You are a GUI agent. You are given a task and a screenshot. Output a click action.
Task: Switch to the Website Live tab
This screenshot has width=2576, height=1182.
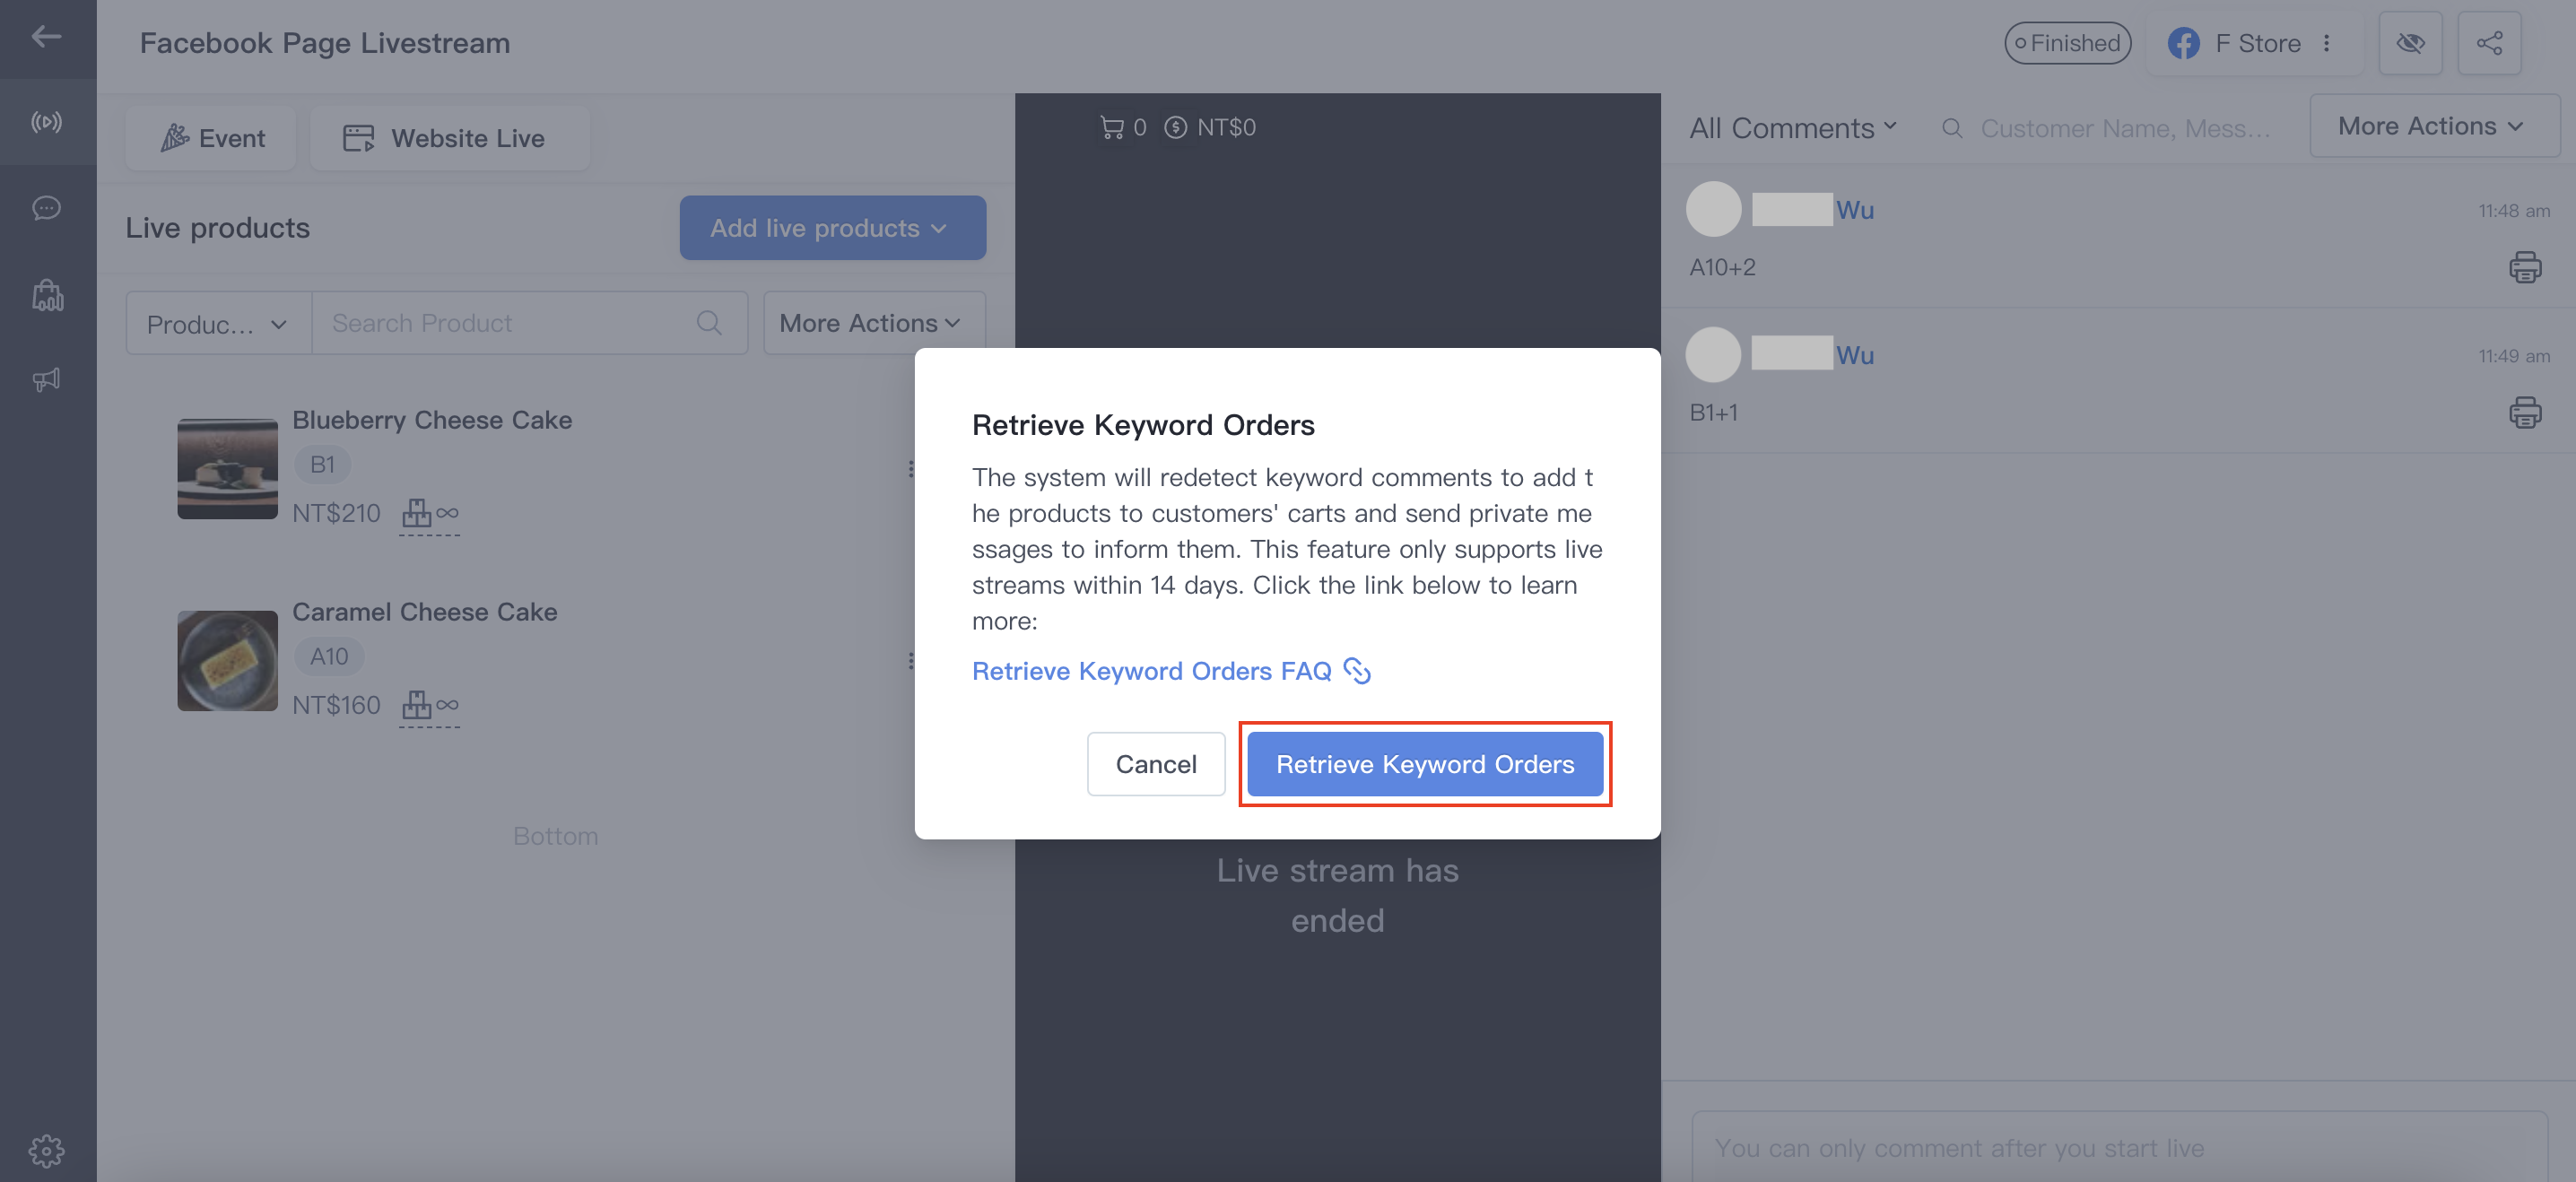(x=449, y=138)
